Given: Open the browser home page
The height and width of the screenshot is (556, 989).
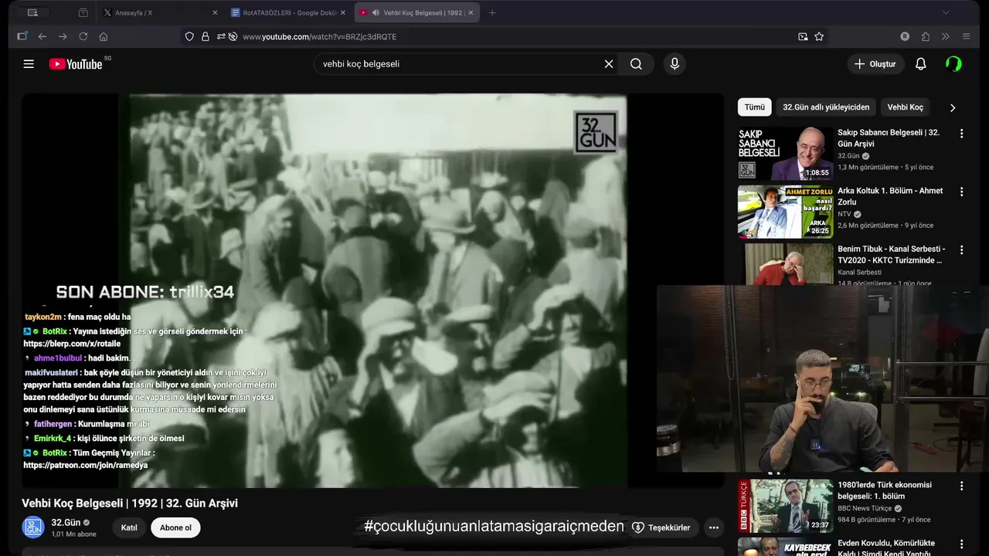Looking at the screenshot, I should [x=104, y=36].
